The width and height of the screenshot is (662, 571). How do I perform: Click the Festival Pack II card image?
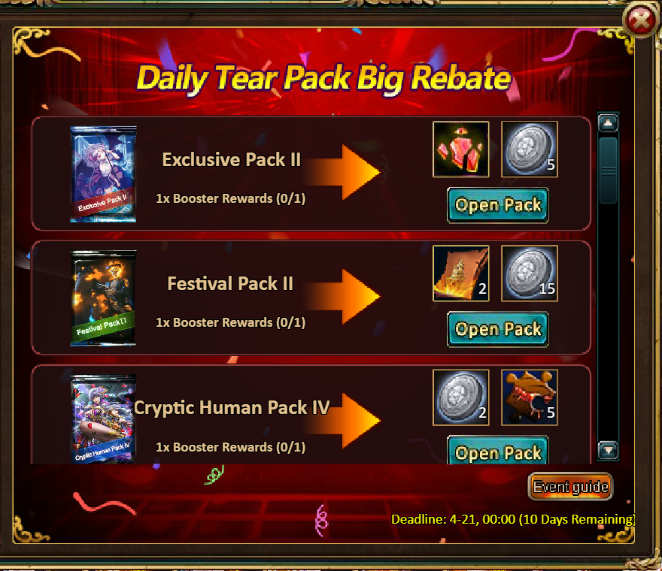(103, 298)
